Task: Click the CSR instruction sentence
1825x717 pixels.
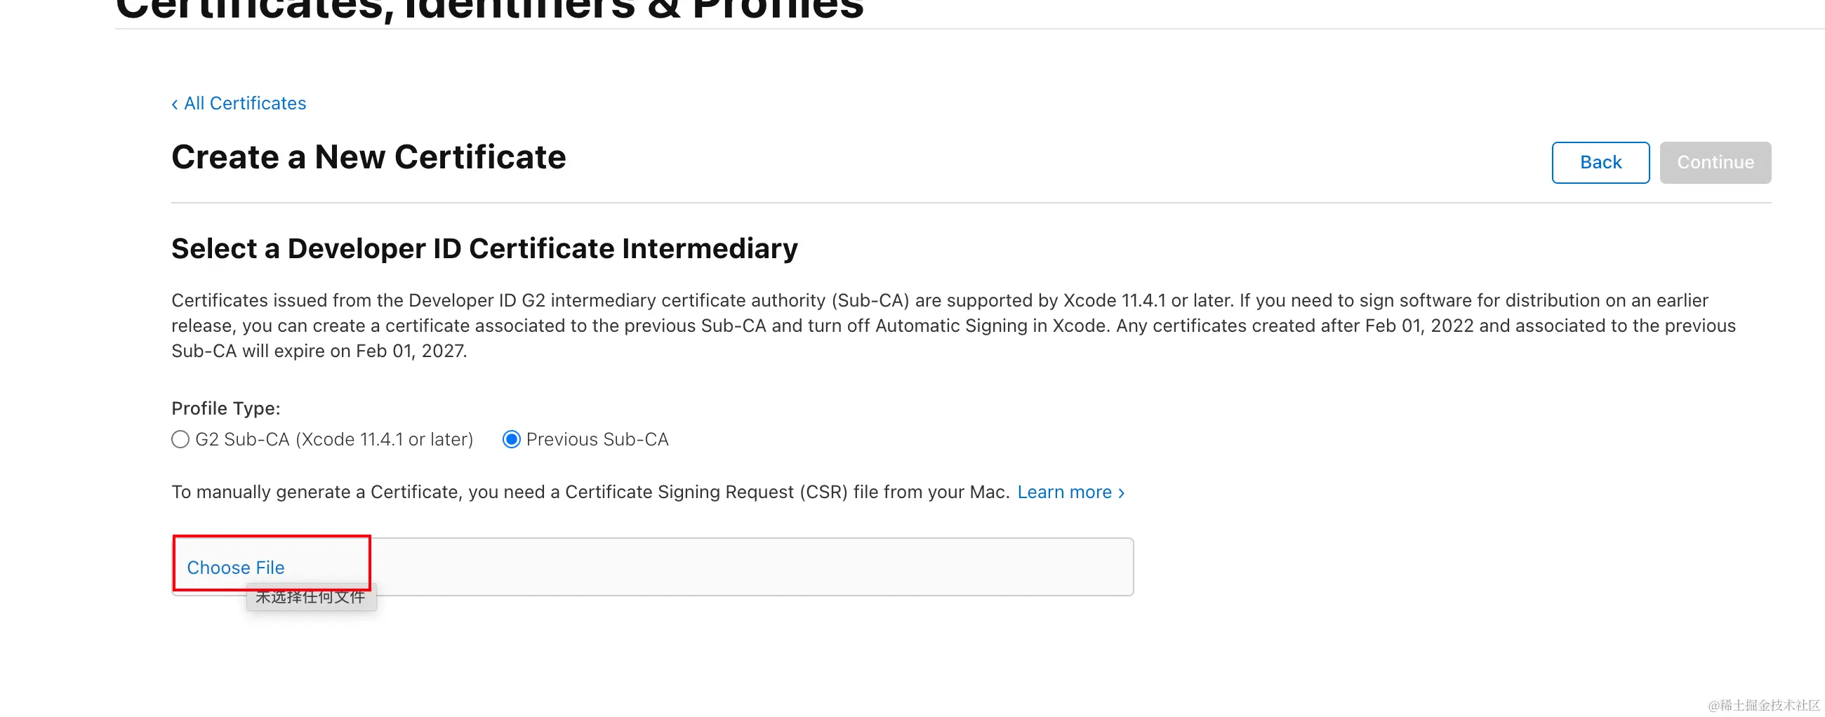Action: coord(590,492)
